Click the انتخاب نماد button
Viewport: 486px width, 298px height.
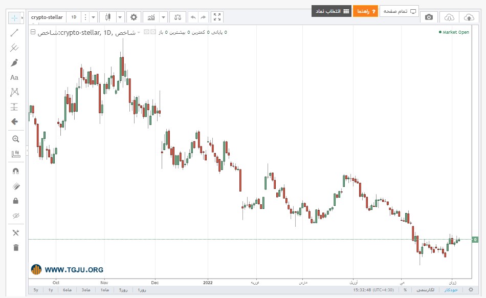332,11
